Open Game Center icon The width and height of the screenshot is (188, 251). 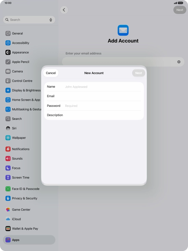point(8,210)
